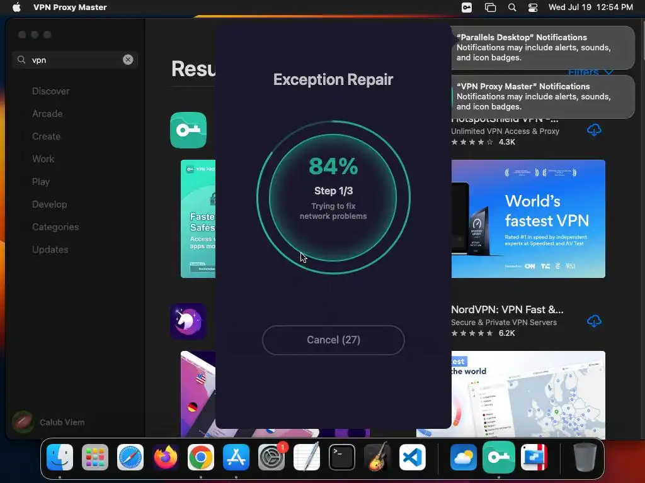Image resolution: width=645 pixels, height=483 pixels.
Task: Open VPN Proxy Master menu bar menu
Action: 70,8
